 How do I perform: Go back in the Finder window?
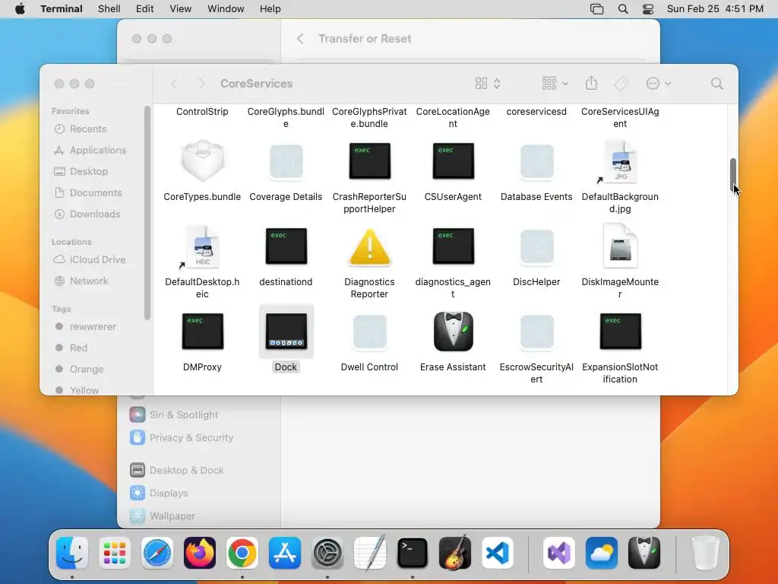pos(174,84)
